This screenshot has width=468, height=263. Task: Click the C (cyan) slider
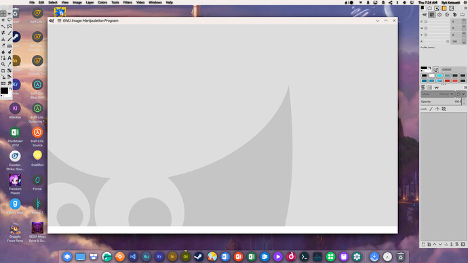click(437, 22)
